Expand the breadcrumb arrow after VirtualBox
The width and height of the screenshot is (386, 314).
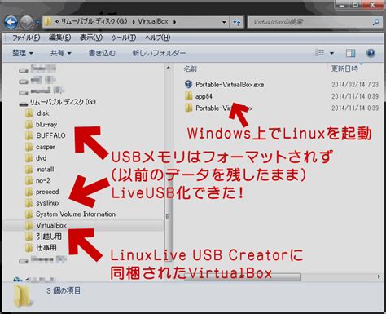click(174, 22)
